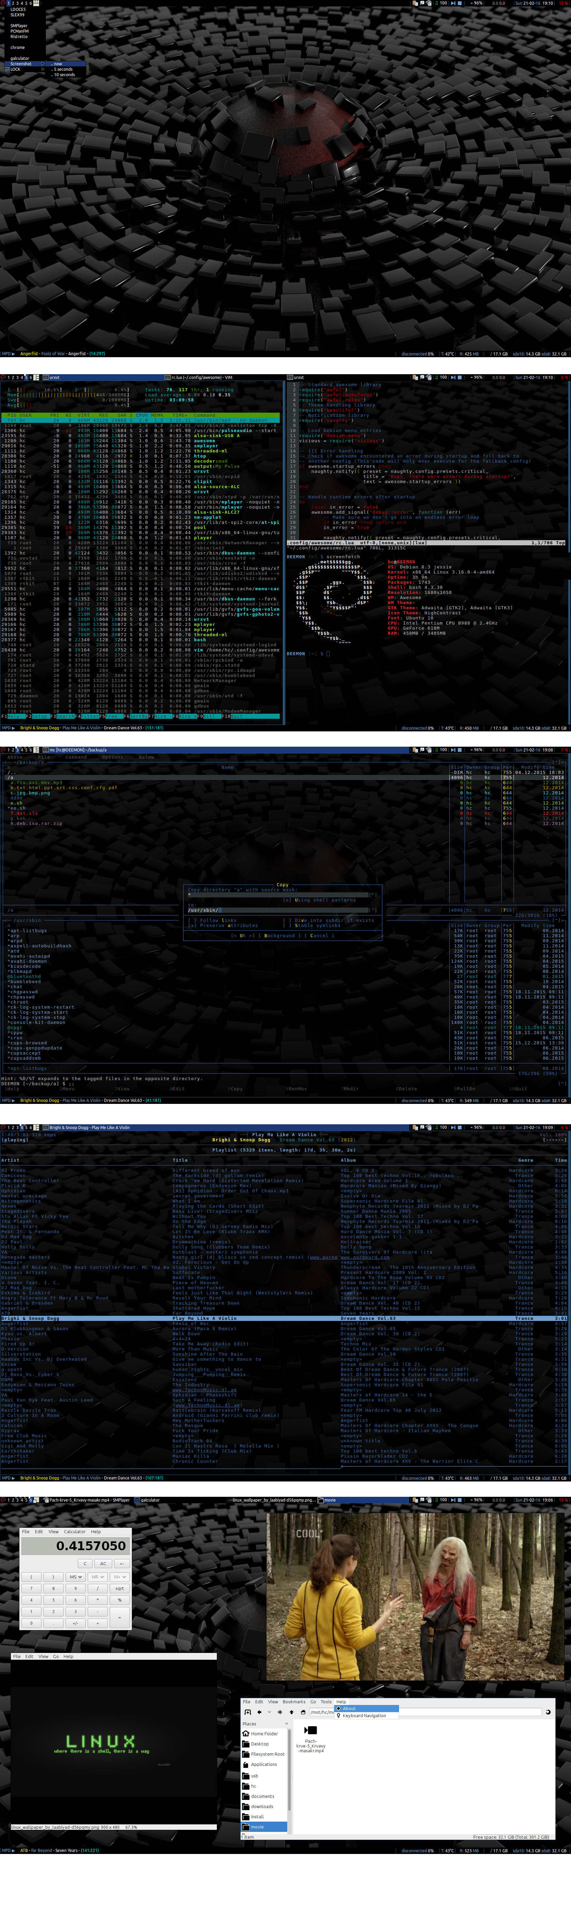Open the Calculator menu in galculator
The image size is (571, 1905).
[x=75, y=1531]
